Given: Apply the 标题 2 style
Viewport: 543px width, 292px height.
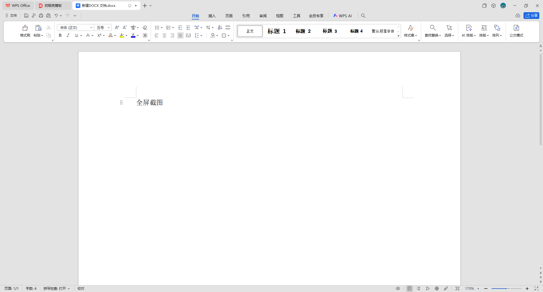Looking at the screenshot, I should pos(303,31).
